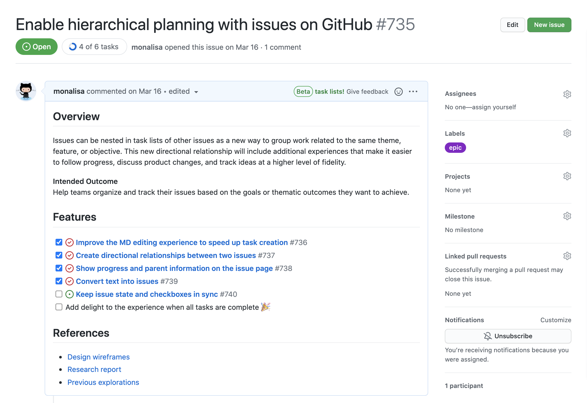Expand the edited history dropdown arrow
The image size is (587, 403).
(196, 92)
